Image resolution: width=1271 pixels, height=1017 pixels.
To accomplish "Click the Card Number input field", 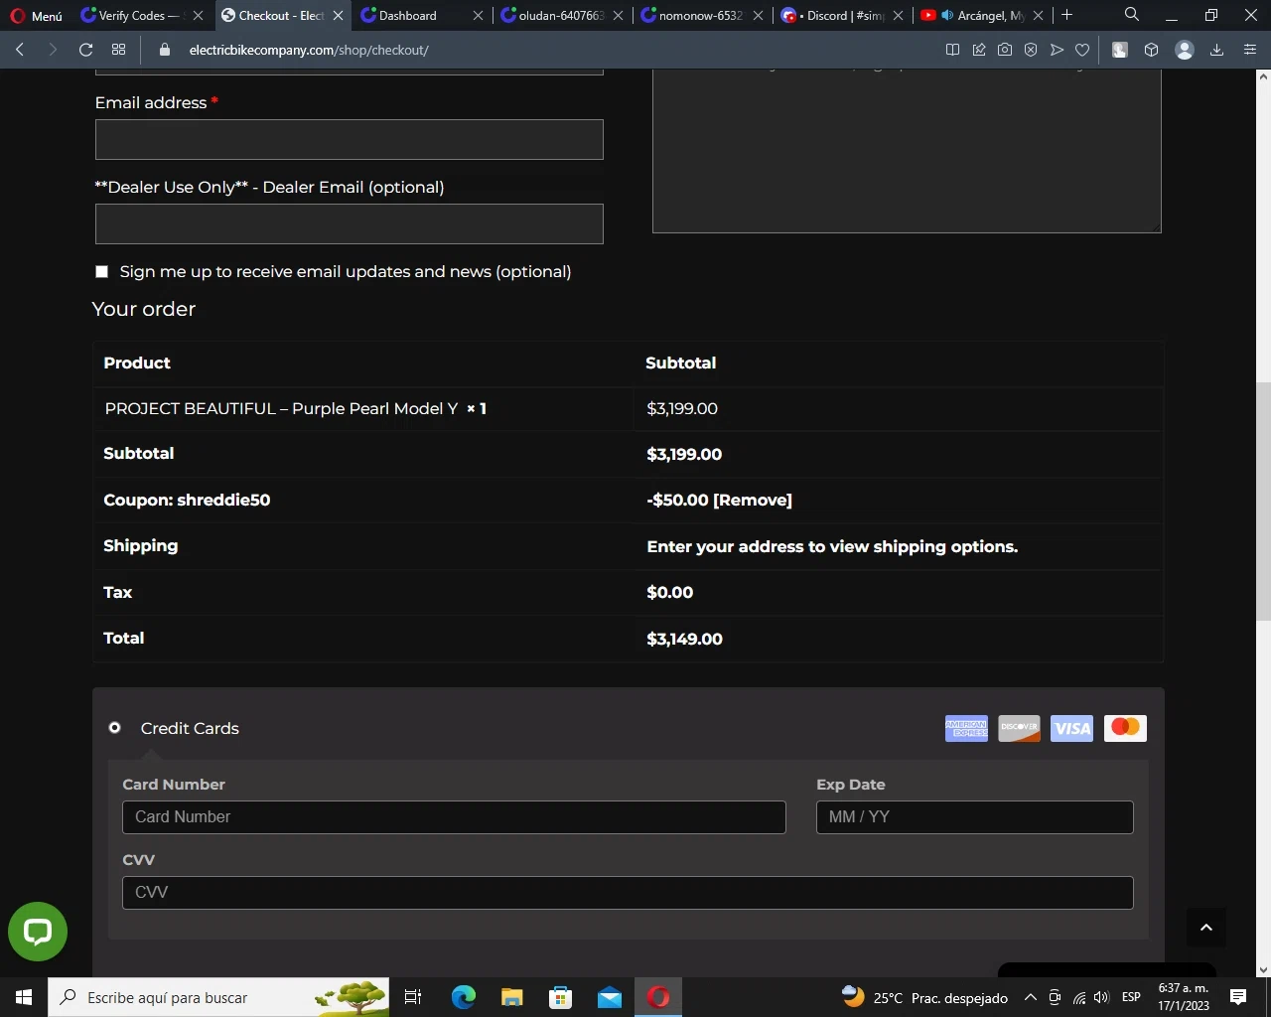I will 454,817.
